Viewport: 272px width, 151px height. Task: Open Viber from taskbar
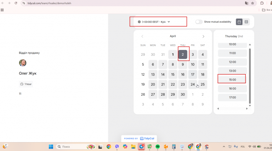coord(117,147)
